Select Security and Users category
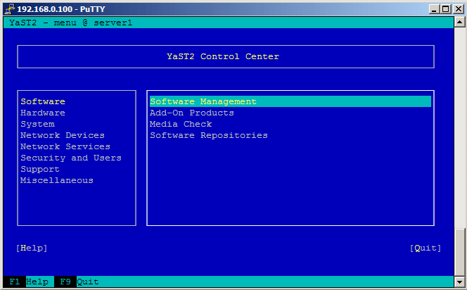The image size is (467, 290). point(70,158)
